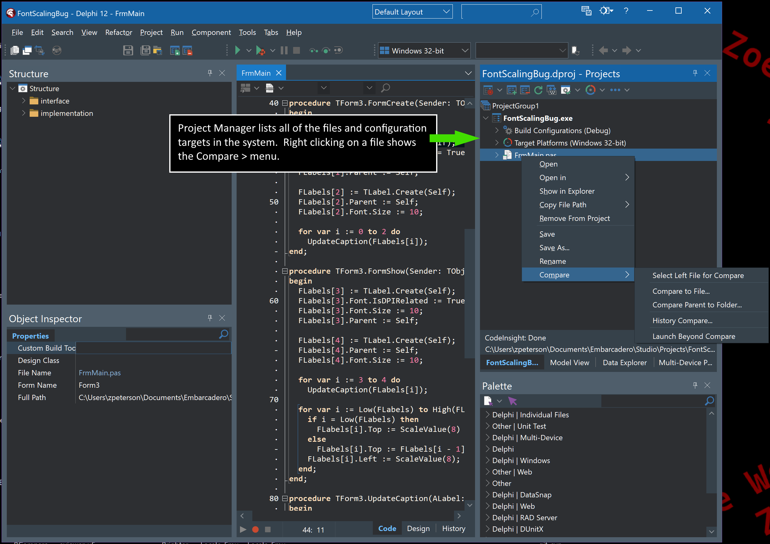The image size is (770, 544).
Task: Open the Refactor menu
Action: [x=118, y=32]
